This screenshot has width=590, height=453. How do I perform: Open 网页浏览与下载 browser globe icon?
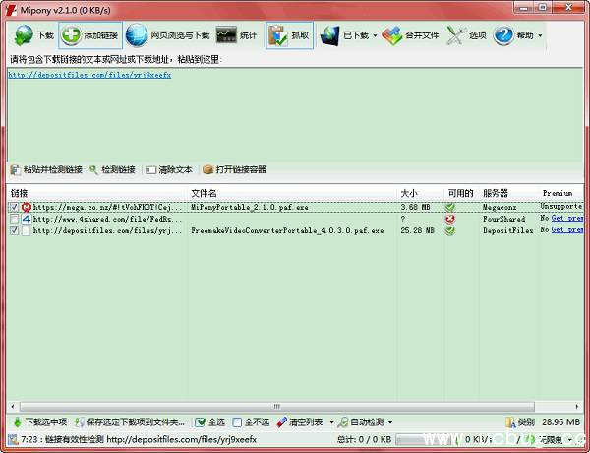tap(138, 35)
